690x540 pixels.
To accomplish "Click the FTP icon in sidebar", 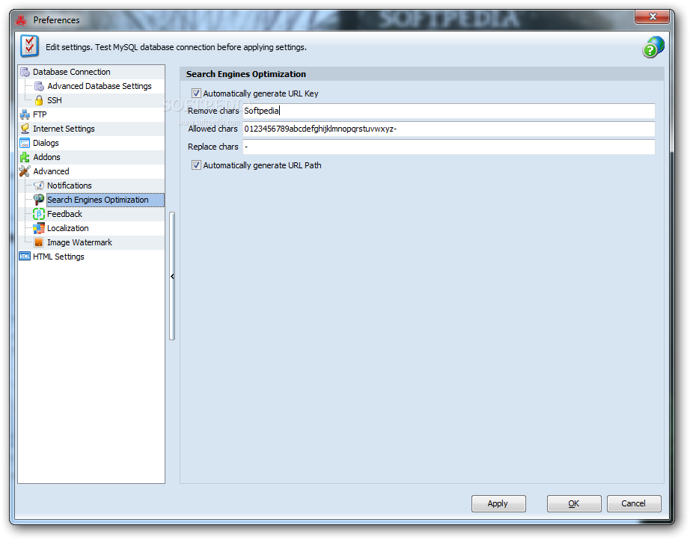I will click(25, 114).
